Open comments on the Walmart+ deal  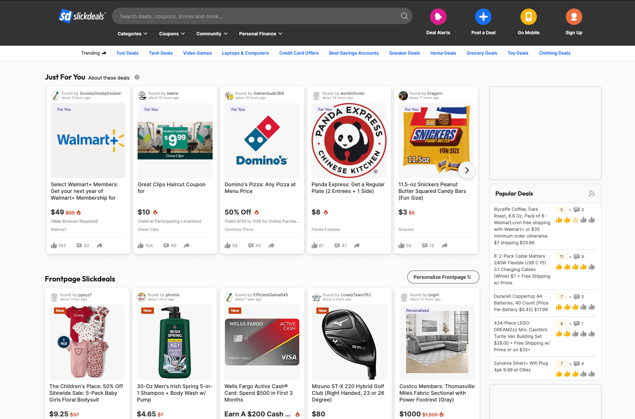[x=79, y=246]
